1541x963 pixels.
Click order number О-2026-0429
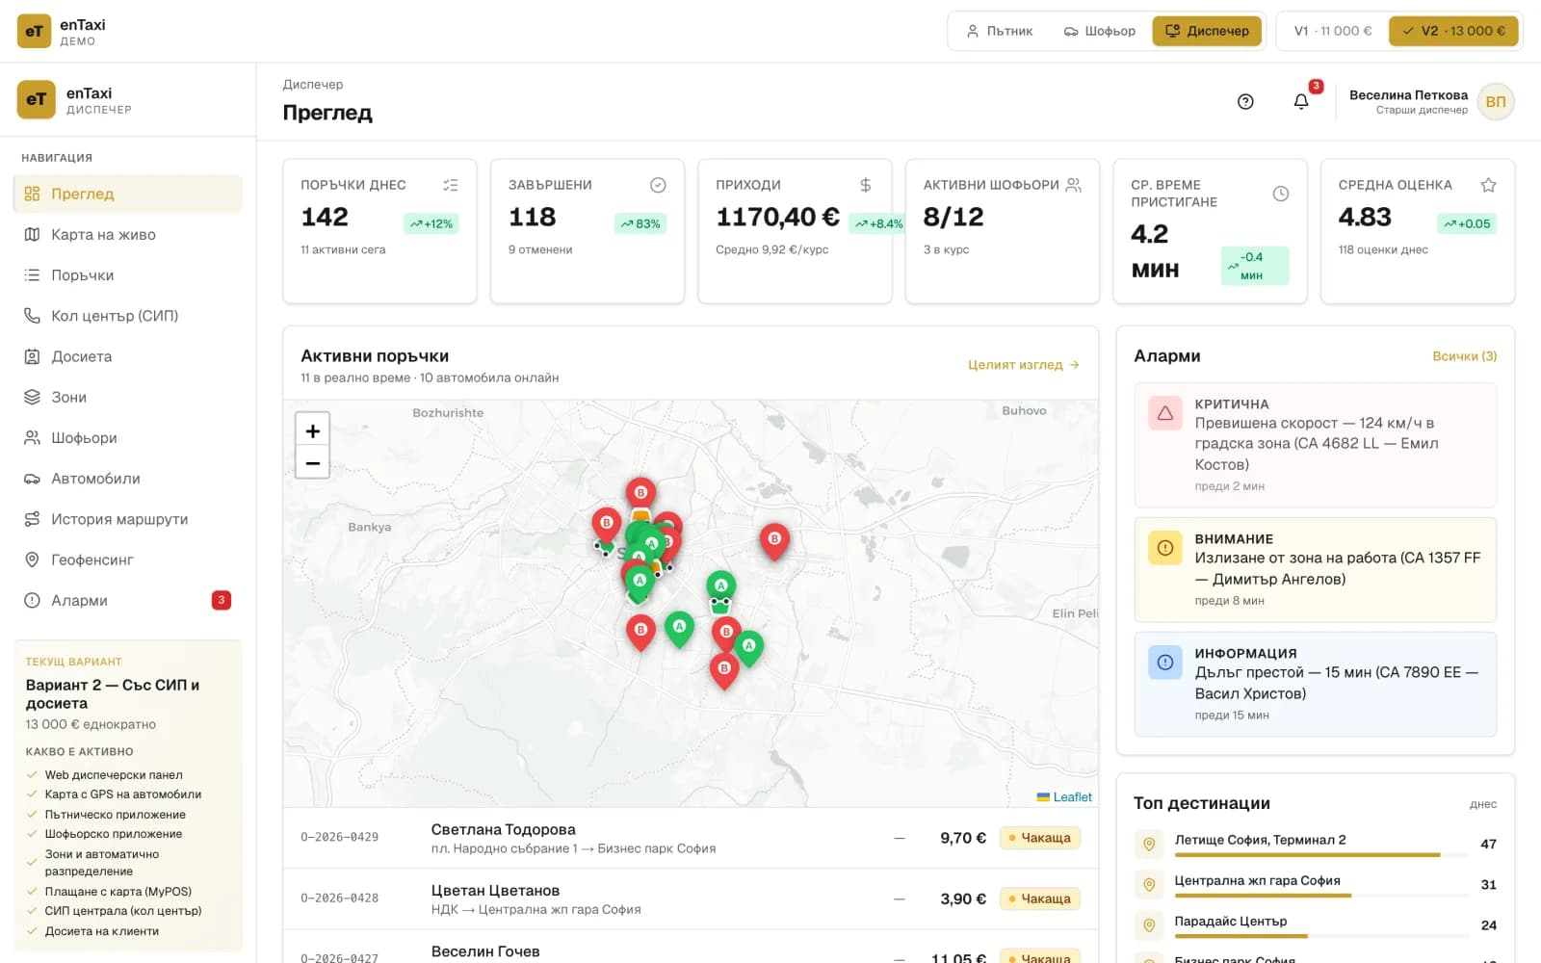[339, 838]
